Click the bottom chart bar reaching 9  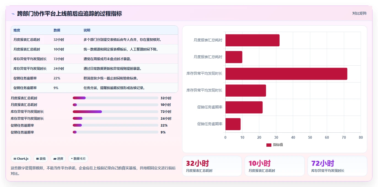click(x=233, y=124)
